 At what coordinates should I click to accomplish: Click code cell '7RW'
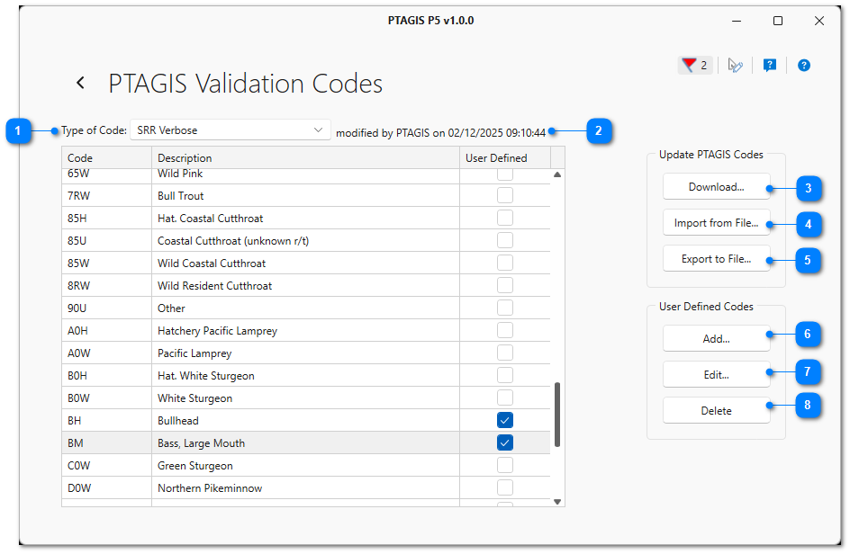pyautogui.click(x=107, y=195)
